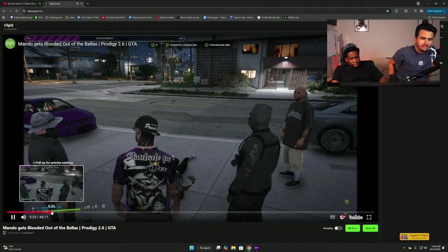
Task: Open the Reacting Cards Trello bookmark
Action: click(141, 17)
